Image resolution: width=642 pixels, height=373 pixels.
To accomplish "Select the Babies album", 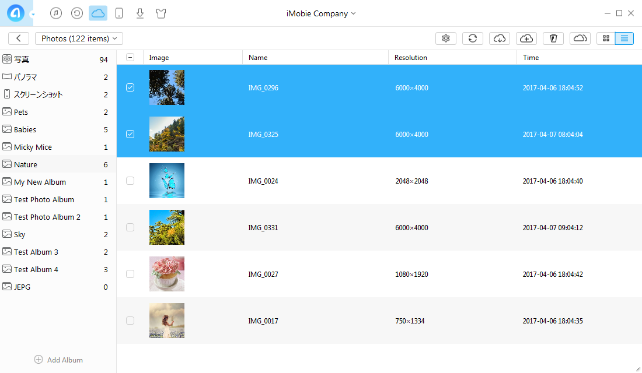I will pyautogui.click(x=58, y=129).
